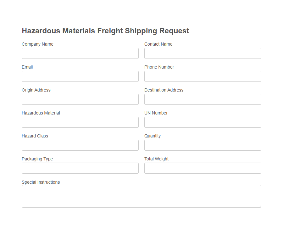
Task: Click inside the Phone Number field
Action: click(203, 76)
